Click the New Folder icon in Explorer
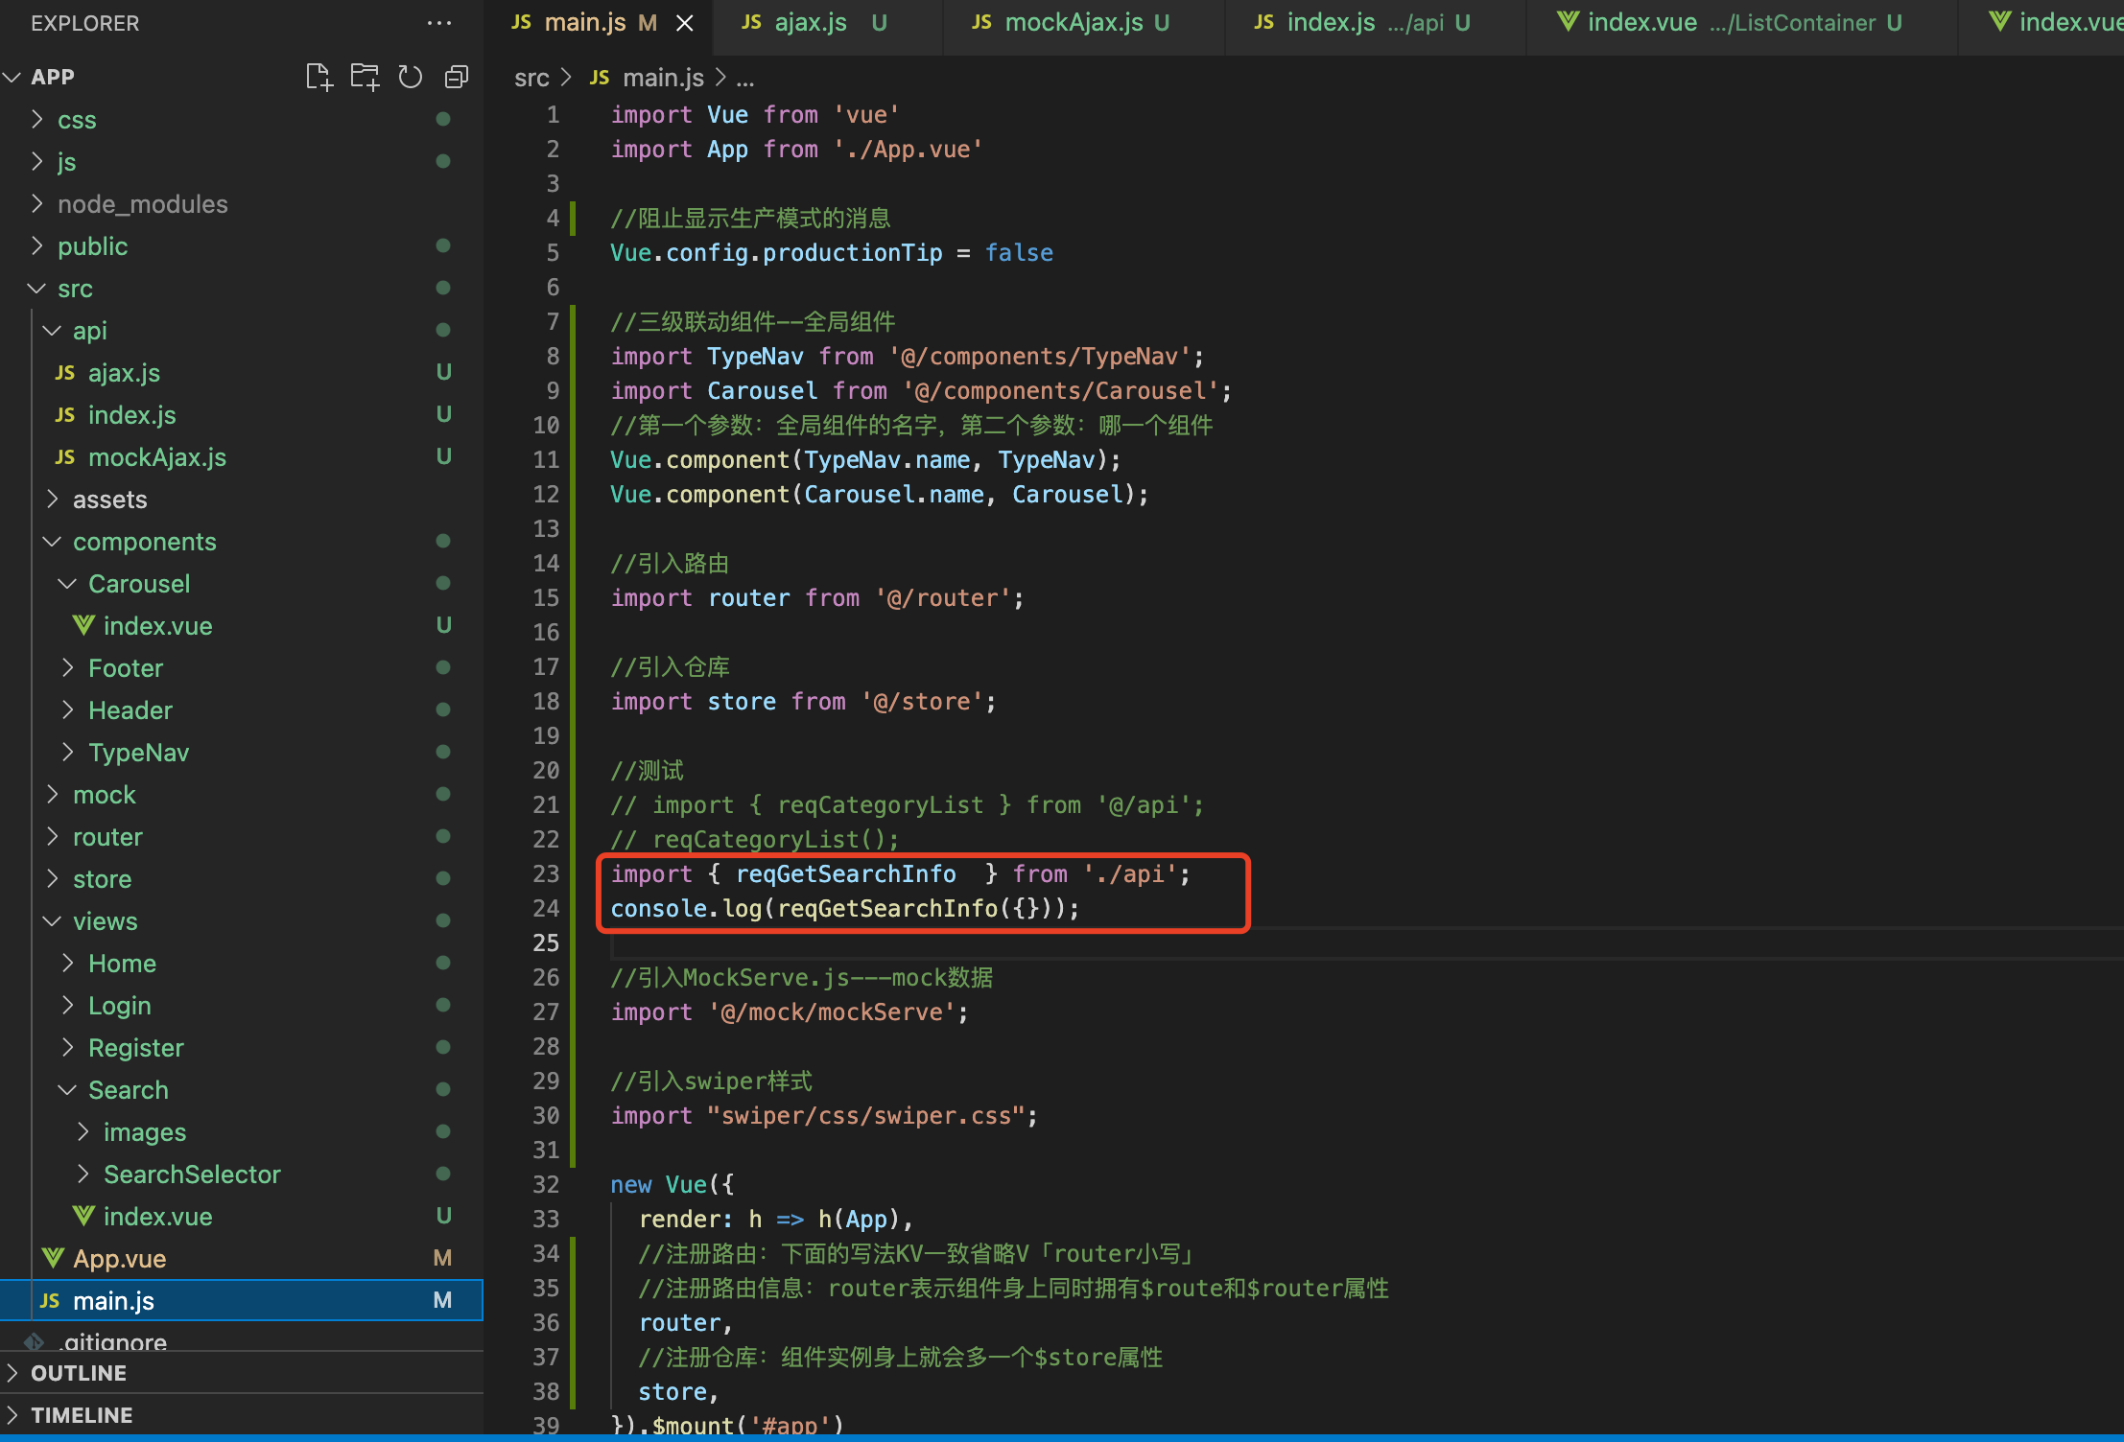2124x1442 pixels. click(365, 77)
